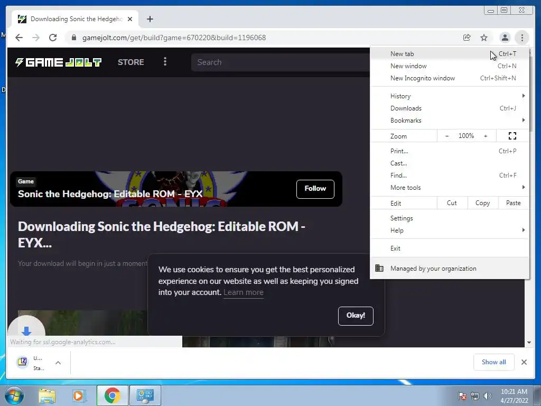
Task: Expand the Help submenu
Action: click(450, 230)
